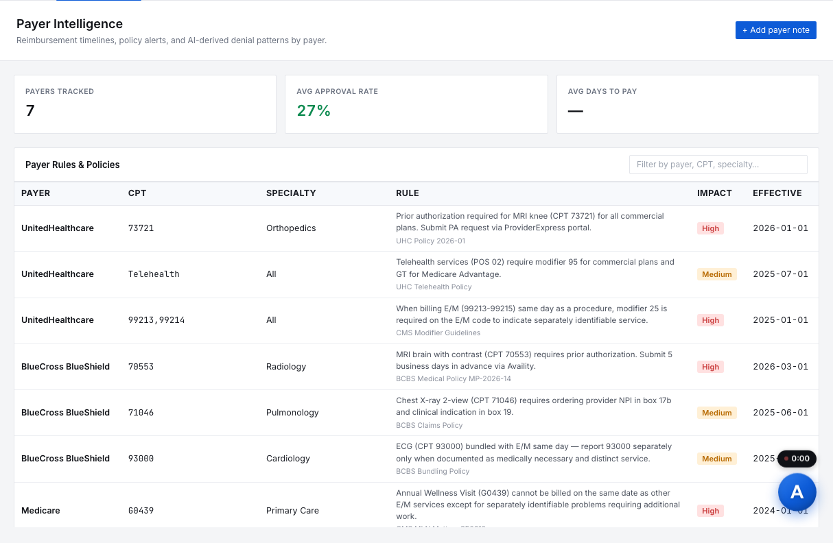Click the Payer Rules & Policies heading

(73, 165)
